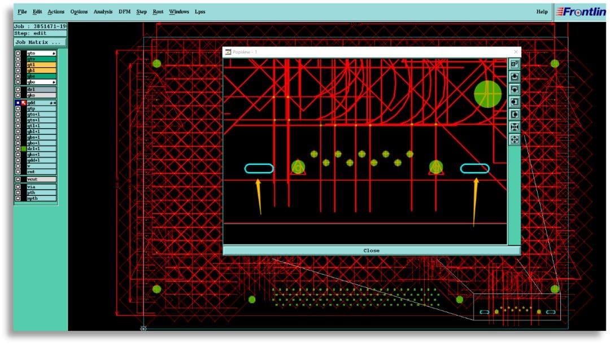Click the zoom-in converging-arrows icon in Popview
Viewport: 610px width, 346px height.
click(515, 127)
